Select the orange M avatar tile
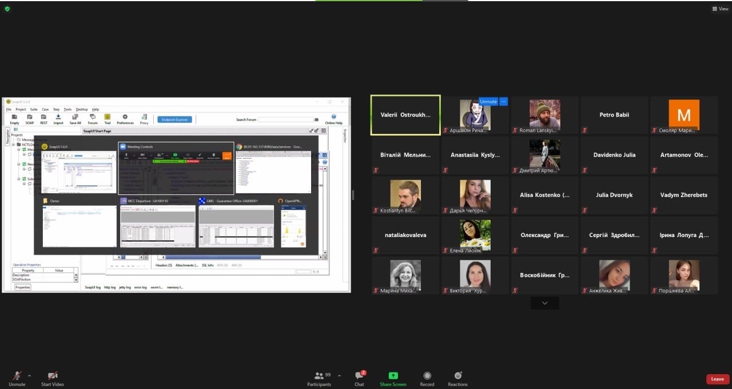Viewport: 732px width, 389px height. [x=684, y=115]
